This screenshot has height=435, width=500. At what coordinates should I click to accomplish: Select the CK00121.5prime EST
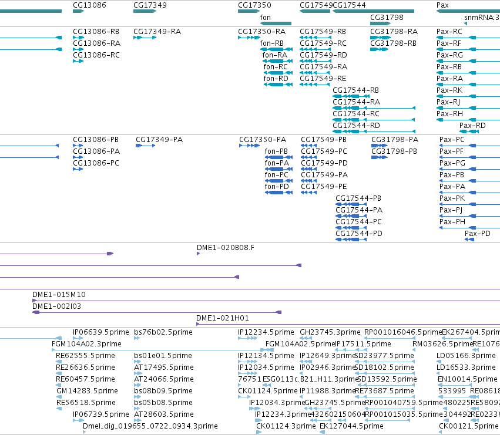[441, 432]
